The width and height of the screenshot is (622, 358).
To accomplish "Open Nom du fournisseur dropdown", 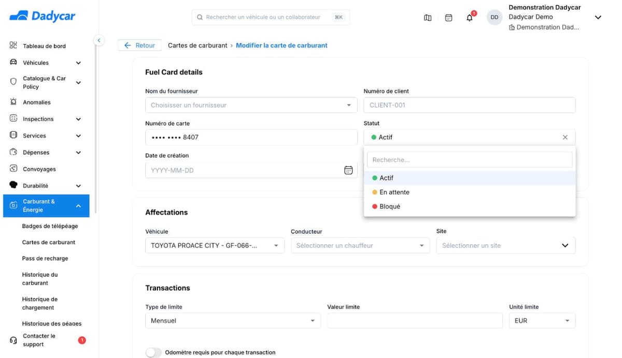I will click(x=251, y=105).
